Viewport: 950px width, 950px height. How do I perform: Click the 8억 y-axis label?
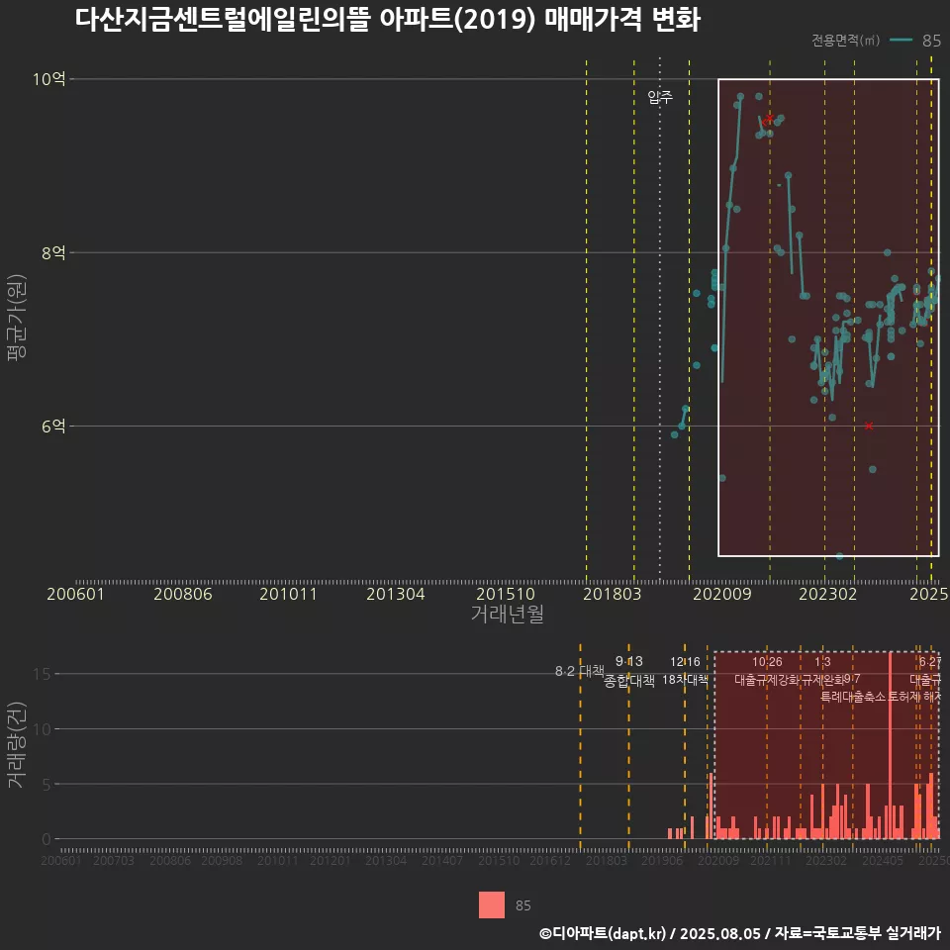pyautogui.click(x=53, y=252)
